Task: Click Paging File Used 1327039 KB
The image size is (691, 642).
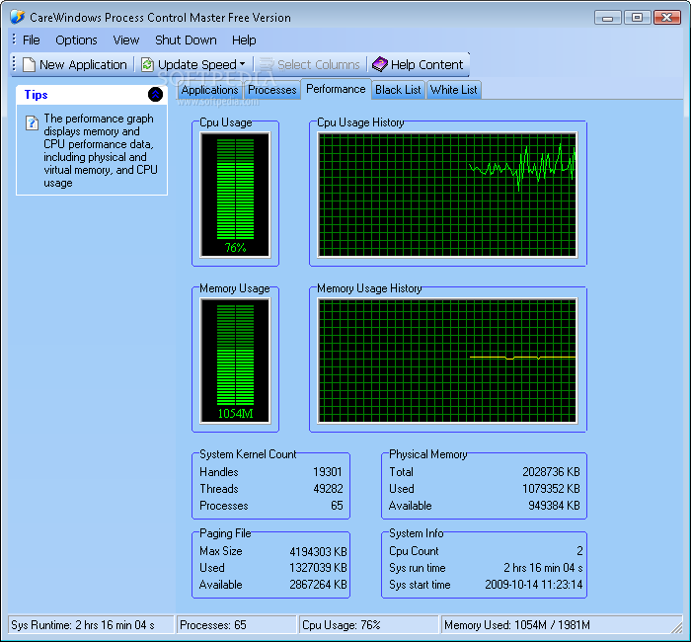Action: click(x=318, y=568)
